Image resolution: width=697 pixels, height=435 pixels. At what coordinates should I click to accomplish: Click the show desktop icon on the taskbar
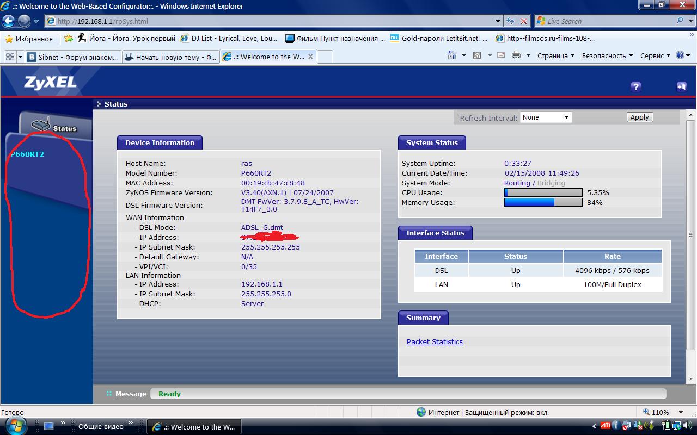click(48, 427)
